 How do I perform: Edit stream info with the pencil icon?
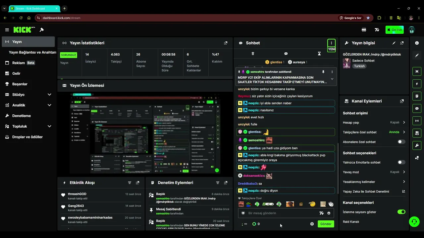pyautogui.click(x=394, y=43)
